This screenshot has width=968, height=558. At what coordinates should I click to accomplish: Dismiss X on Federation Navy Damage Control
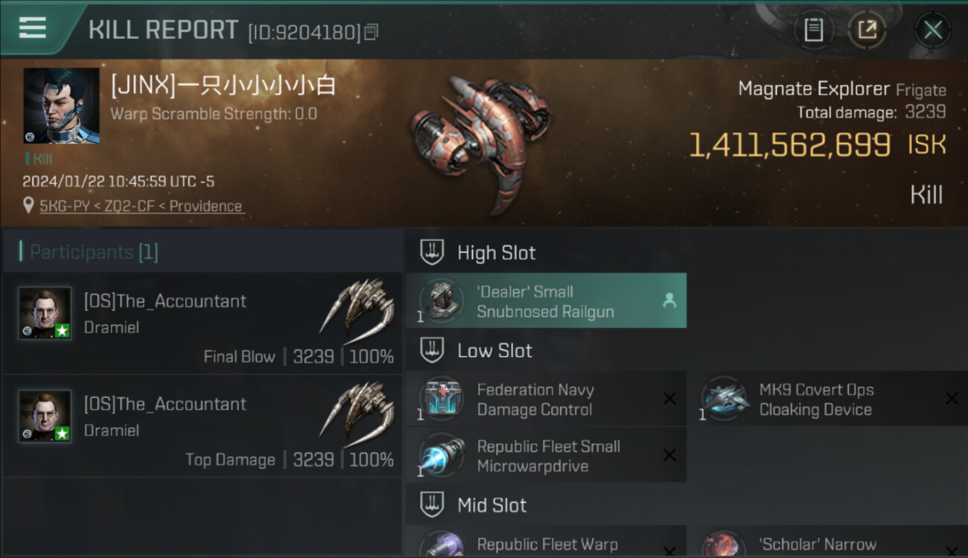point(669,399)
